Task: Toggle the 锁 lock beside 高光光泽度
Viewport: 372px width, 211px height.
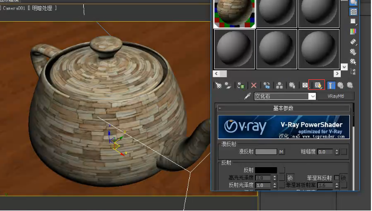Action: tap(290, 178)
